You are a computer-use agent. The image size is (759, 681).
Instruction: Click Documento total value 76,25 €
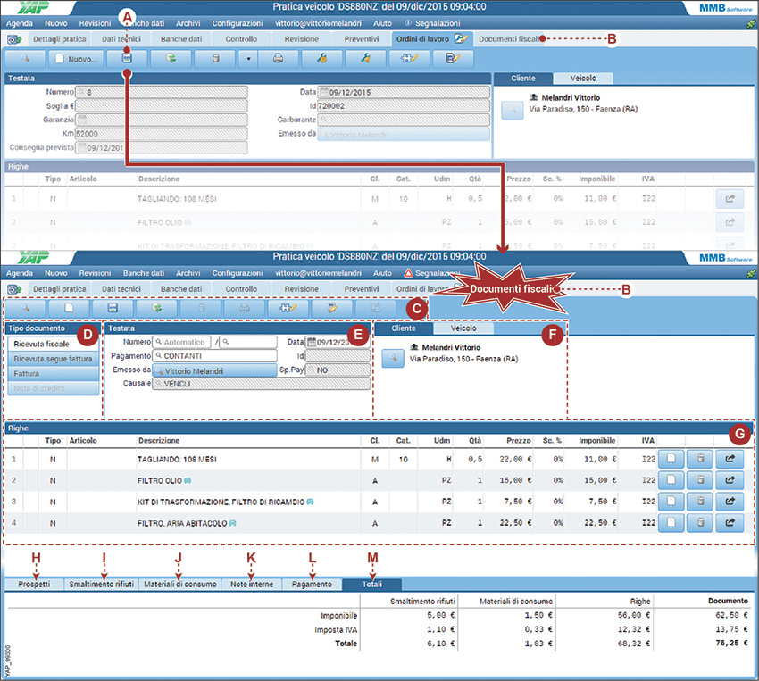pyautogui.click(x=731, y=643)
